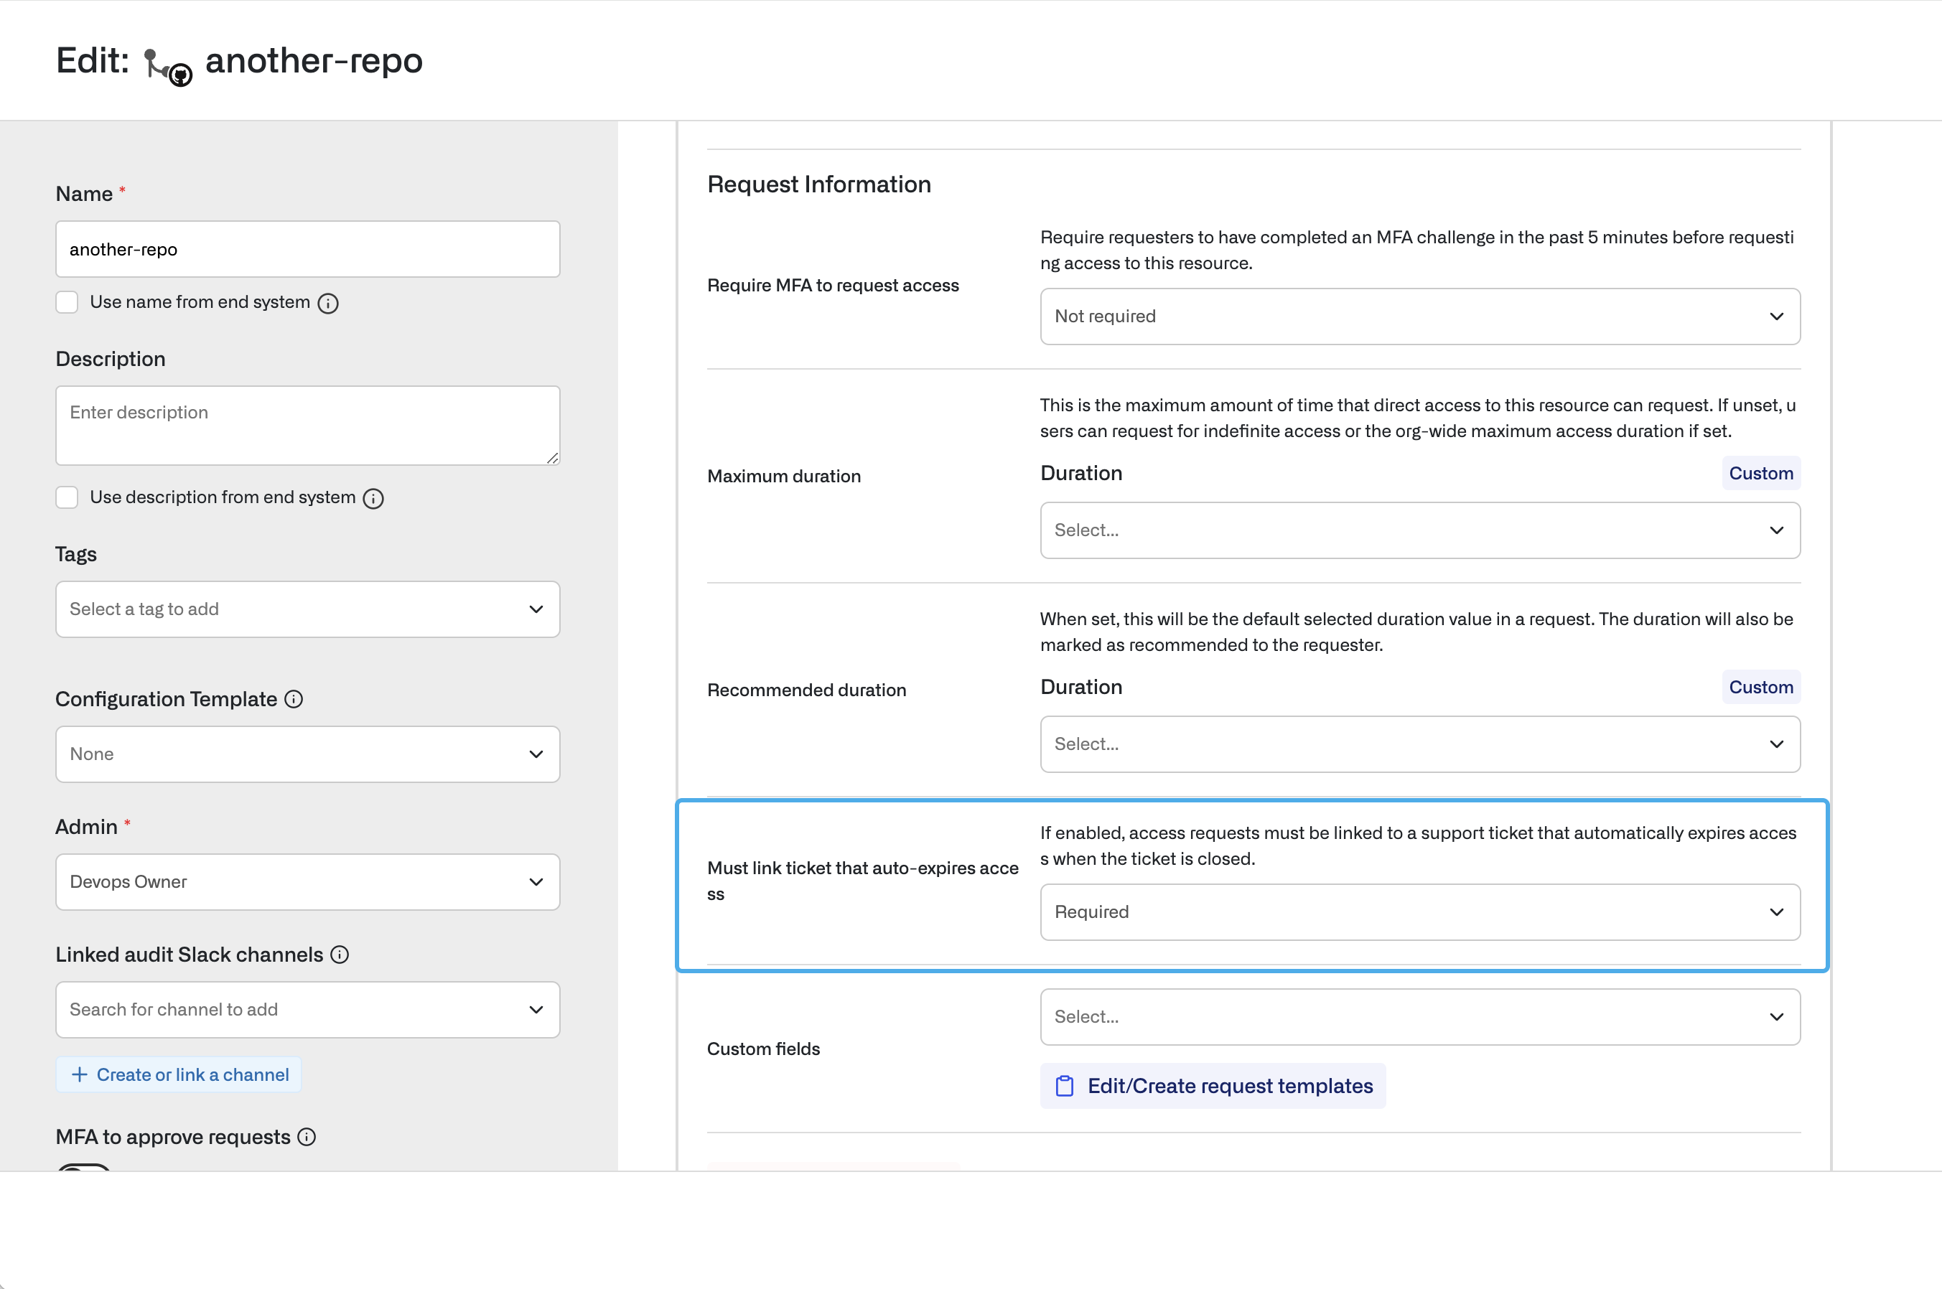
Task: Open the Select a tag to add dropdown
Action: pos(307,609)
